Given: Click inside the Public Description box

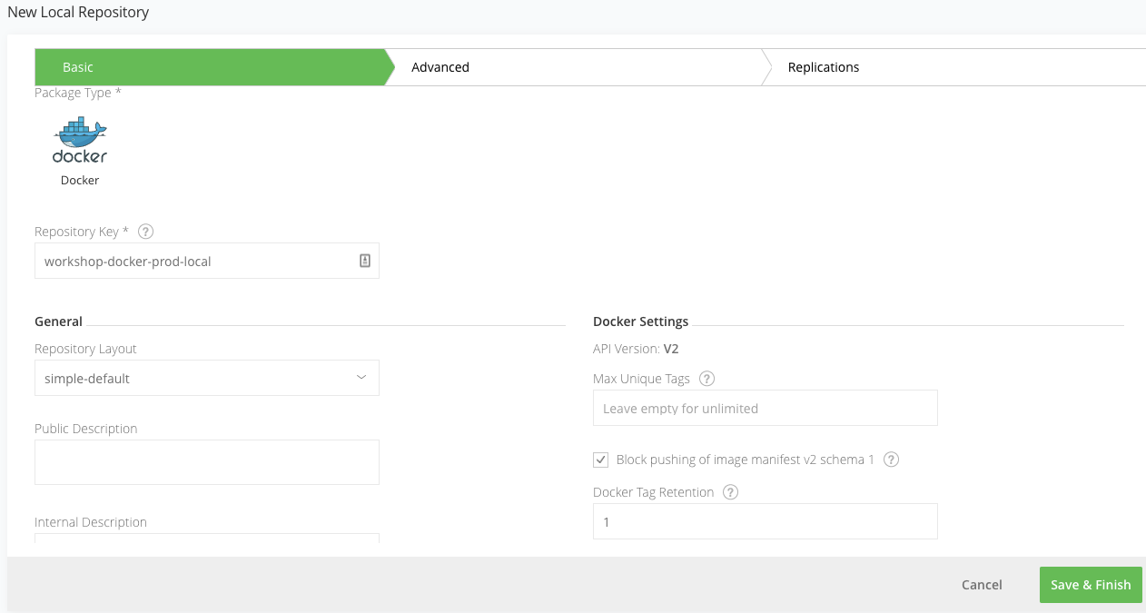Looking at the screenshot, I should click(x=206, y=461).
